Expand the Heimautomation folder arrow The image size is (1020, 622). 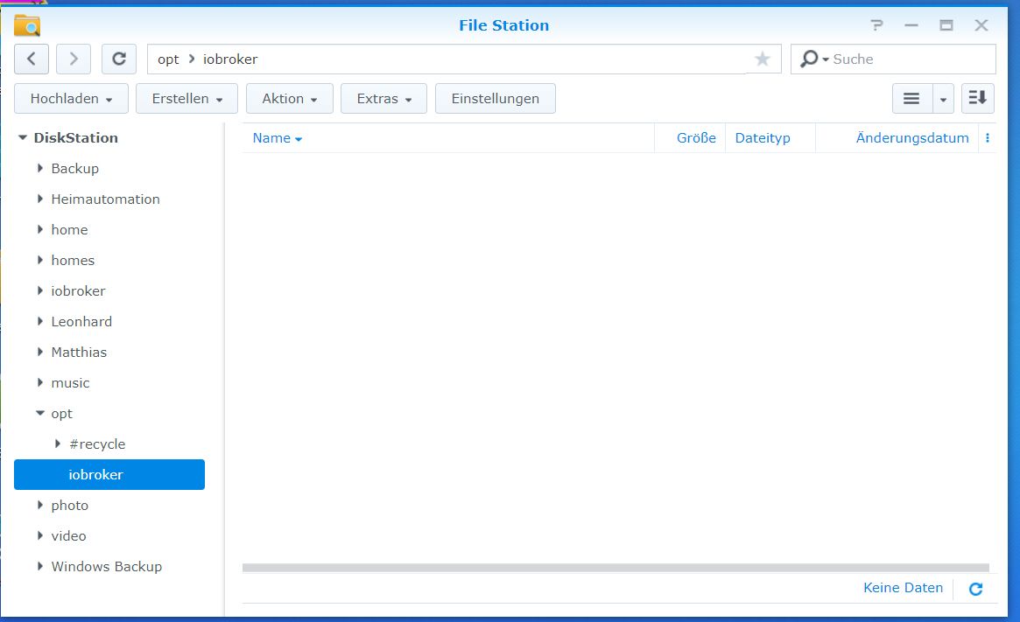40,199
